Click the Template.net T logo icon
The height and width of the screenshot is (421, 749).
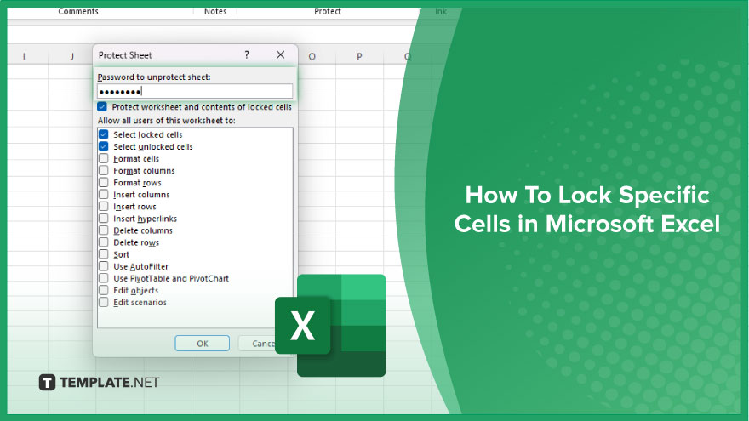pyautogui.click(x=47, y=383)
